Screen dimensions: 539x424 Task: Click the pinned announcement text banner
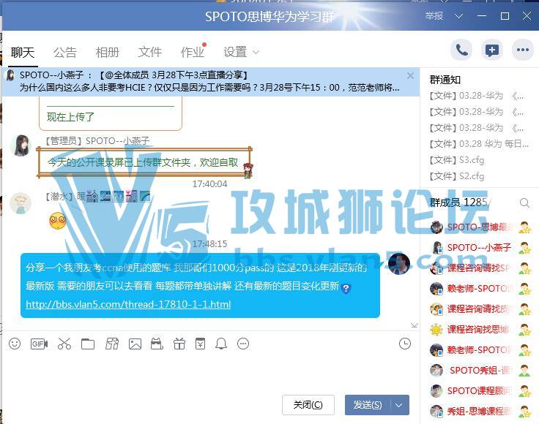(x=209, y=81)
